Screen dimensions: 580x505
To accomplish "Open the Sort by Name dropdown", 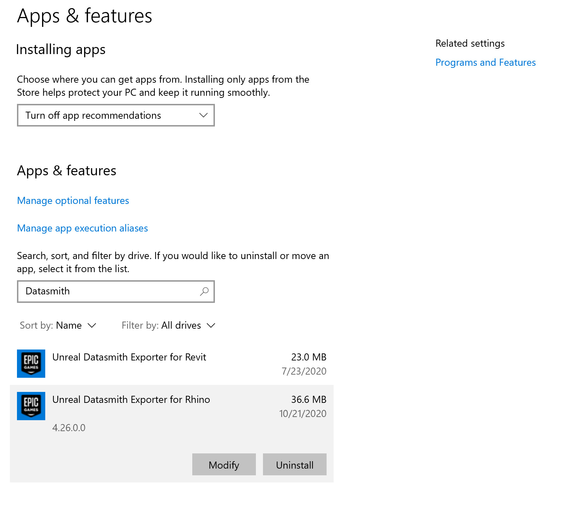I will tap(58, 325).
